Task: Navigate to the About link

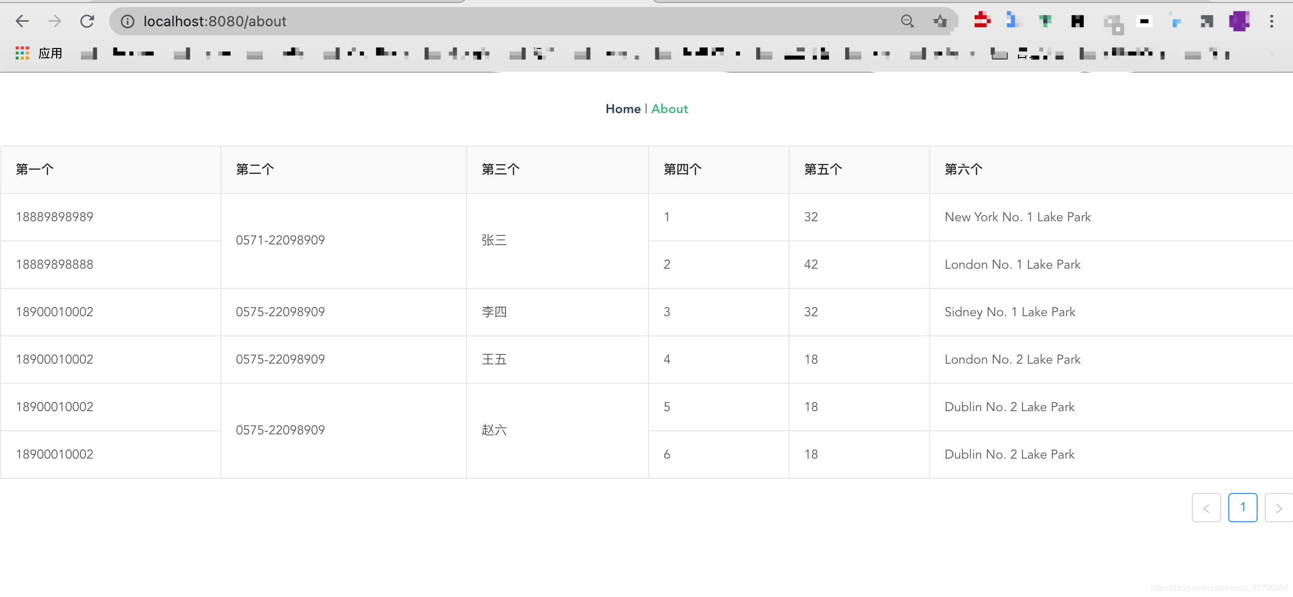Action: coord(669,109)
